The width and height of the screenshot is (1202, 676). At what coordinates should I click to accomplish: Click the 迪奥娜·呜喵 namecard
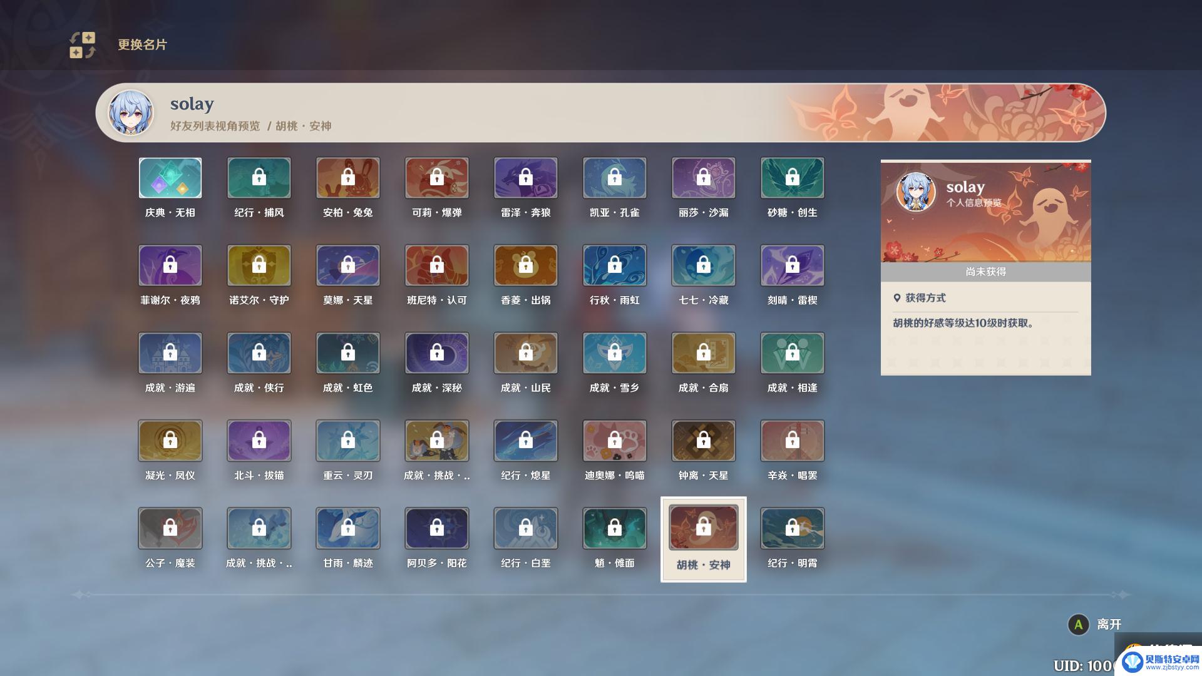[x=615, y=441]
